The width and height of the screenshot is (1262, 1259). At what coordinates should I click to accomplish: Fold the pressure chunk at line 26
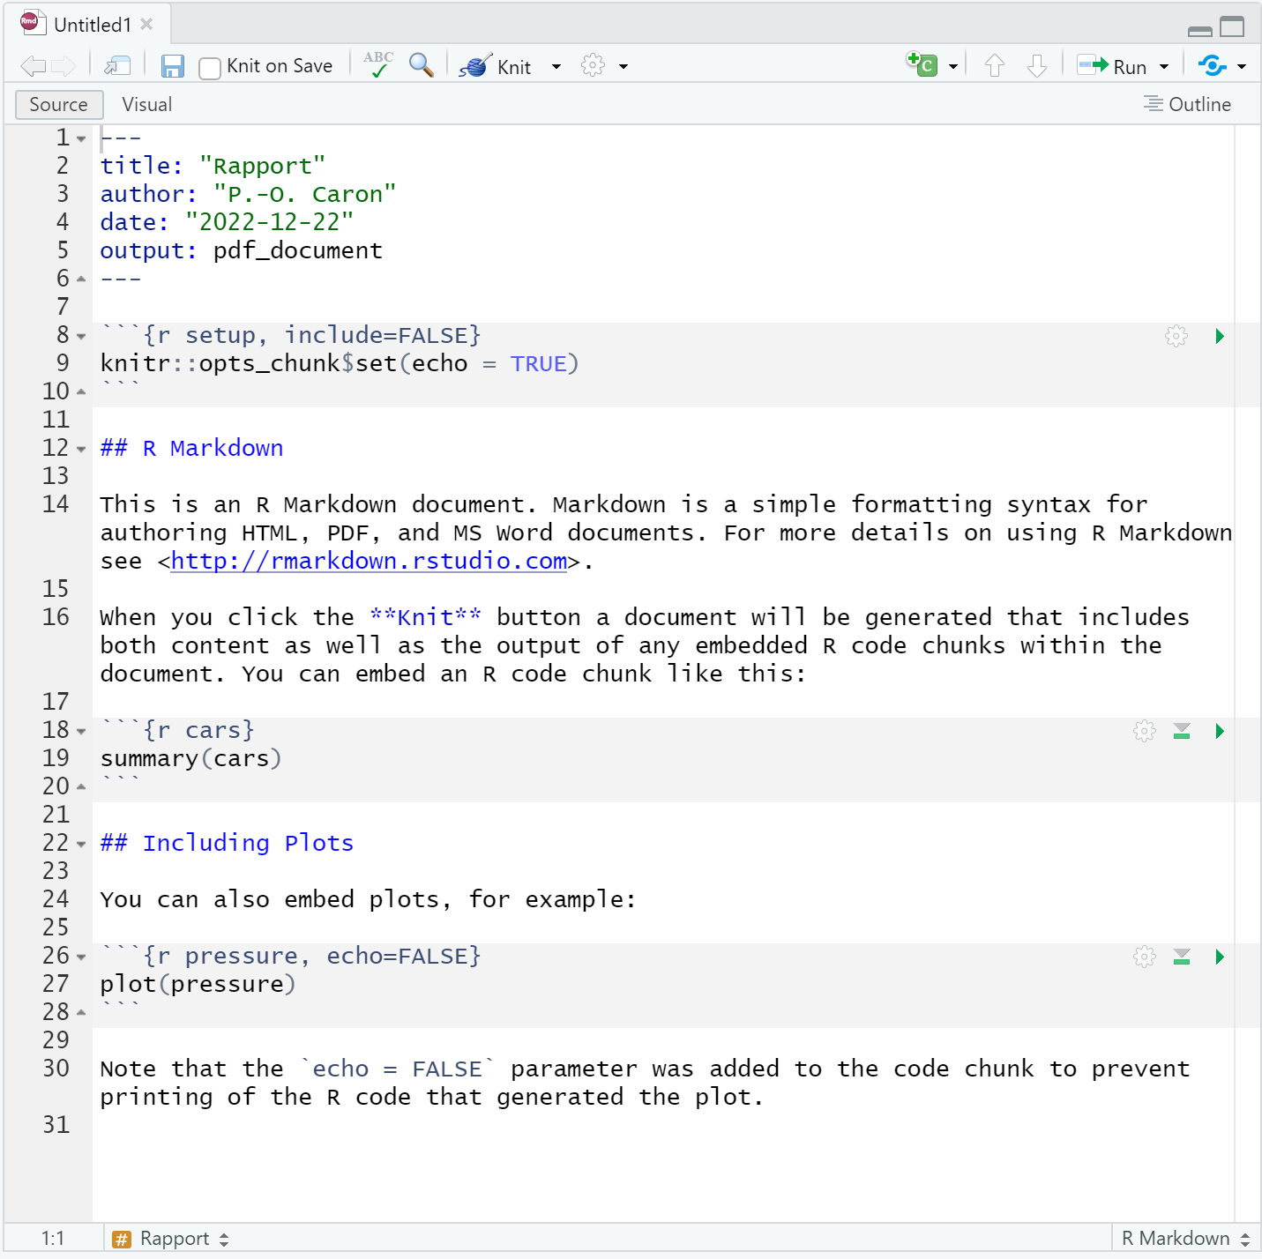pyautogui.click(x=81, y=957)
